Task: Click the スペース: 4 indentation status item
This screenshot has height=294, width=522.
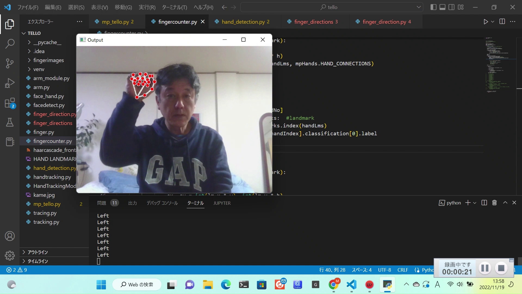Action: coord(362,270)
